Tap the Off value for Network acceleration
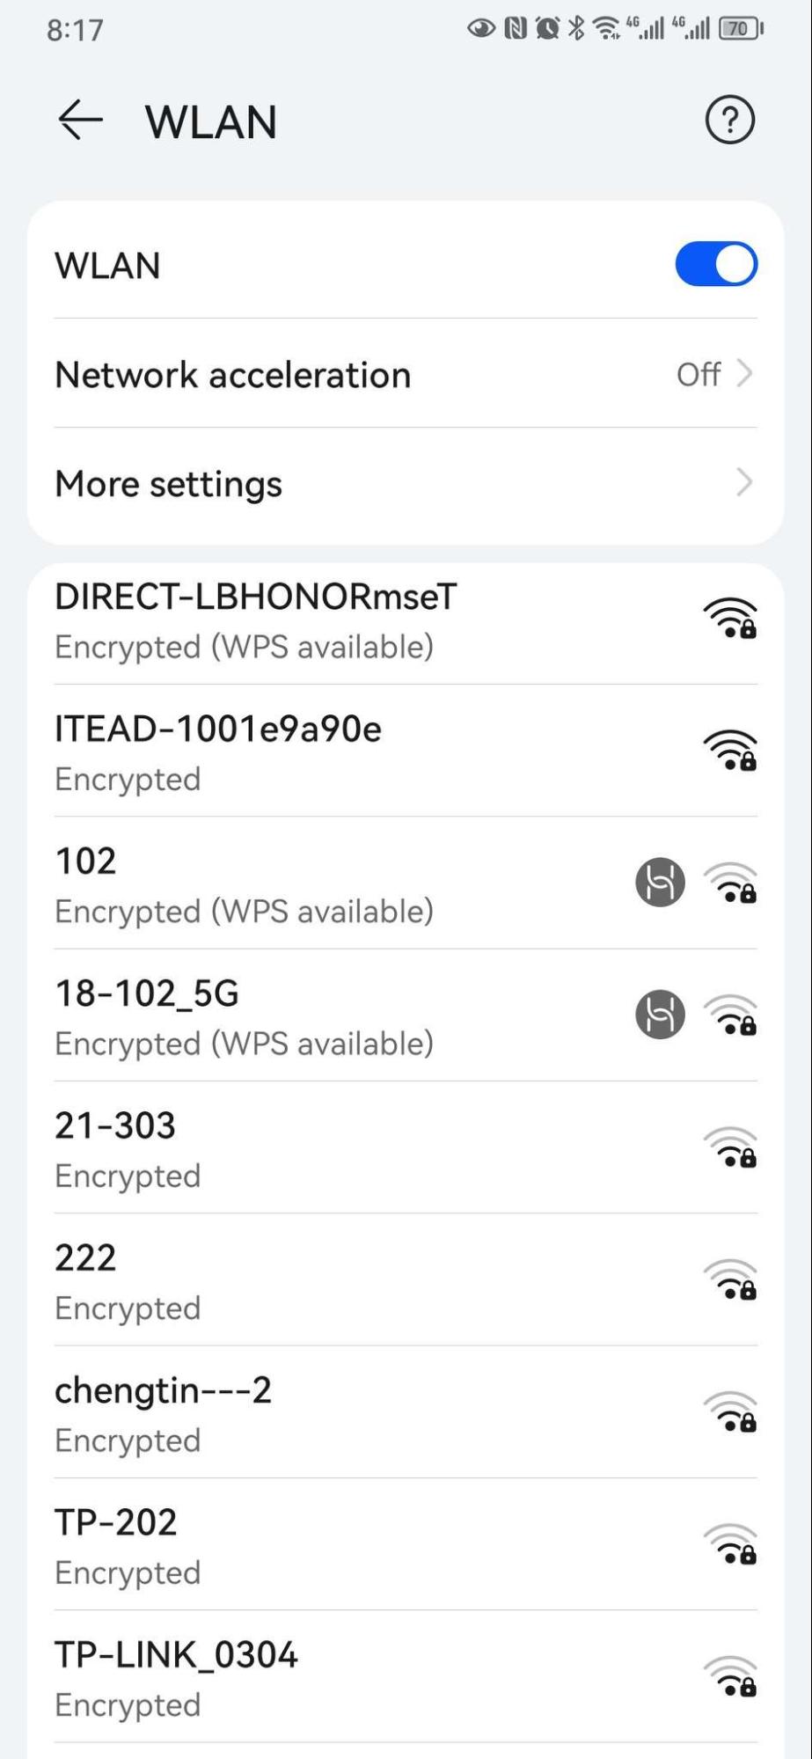The height and width of the screenshot is (1759, 812). point(699,374)
